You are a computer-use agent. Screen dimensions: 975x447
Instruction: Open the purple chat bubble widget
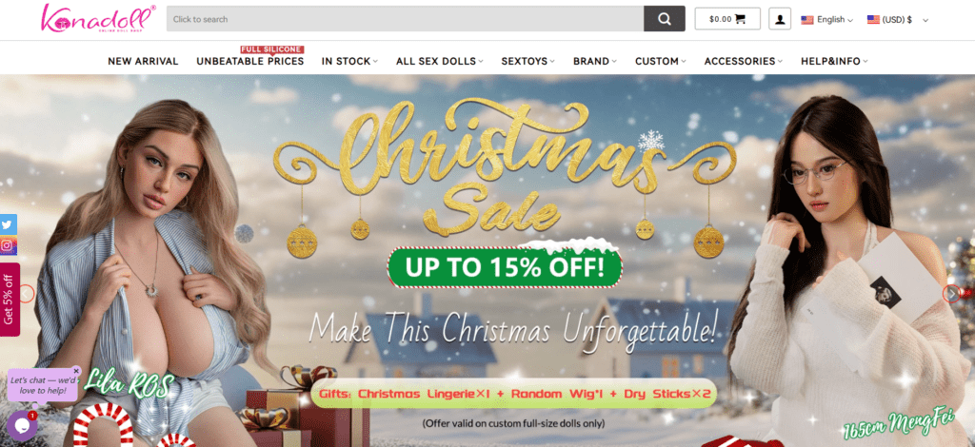(21, 424)
